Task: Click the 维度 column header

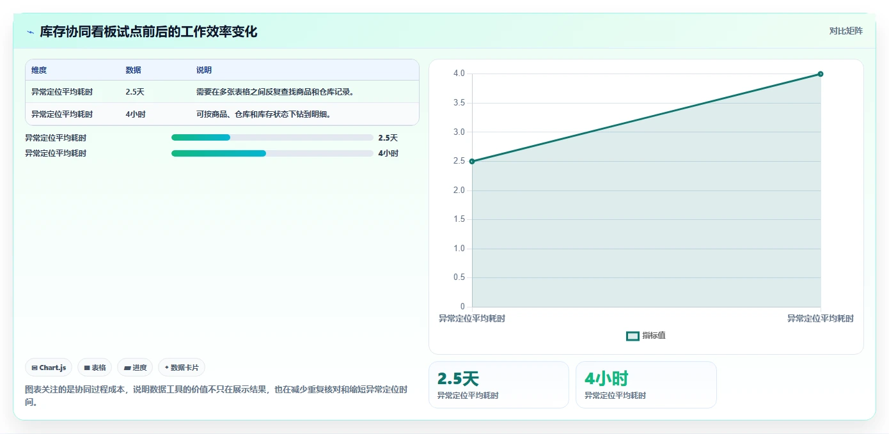Action: pyautogui.click(x=39, y=70)
